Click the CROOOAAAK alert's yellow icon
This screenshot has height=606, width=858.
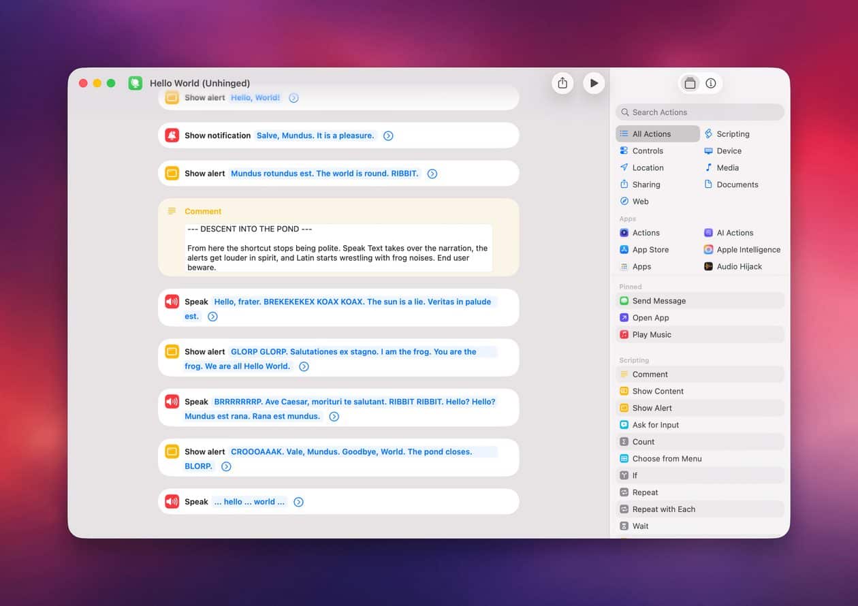pyautogui.click(x=172, y=451)
